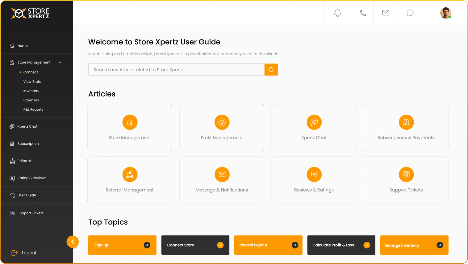Click the arrow on Sign Up topic

pos(147,245)
